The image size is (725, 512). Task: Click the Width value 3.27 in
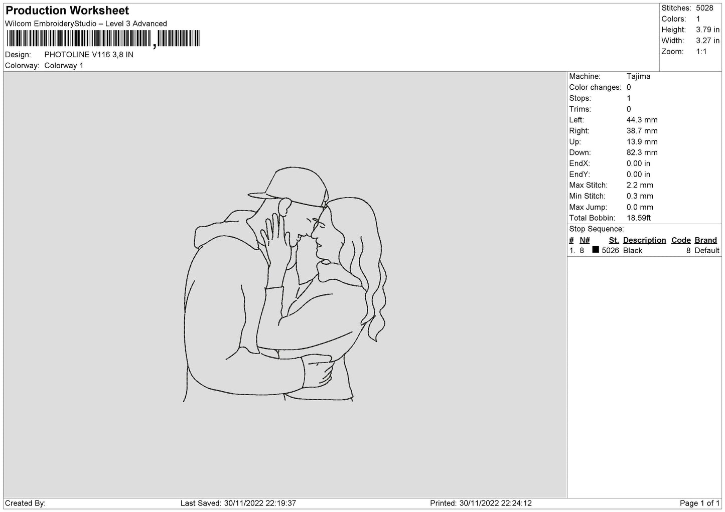707,41
